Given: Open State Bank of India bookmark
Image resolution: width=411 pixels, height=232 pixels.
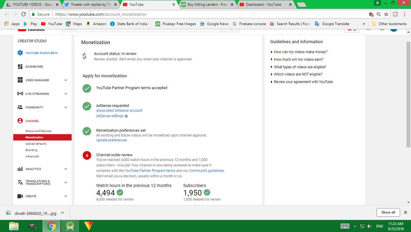Looking at the screenshot, I should click(130, 24).
